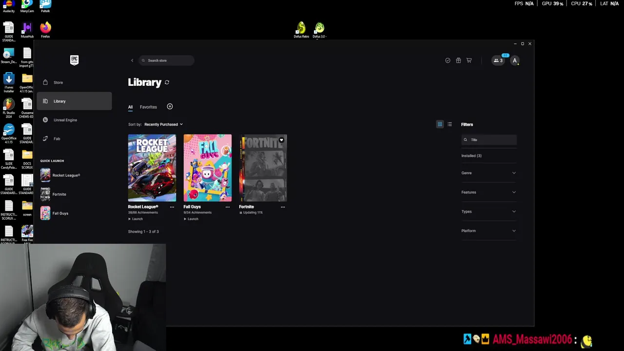Open Paltalk desktop shortcut

[45, 6]
